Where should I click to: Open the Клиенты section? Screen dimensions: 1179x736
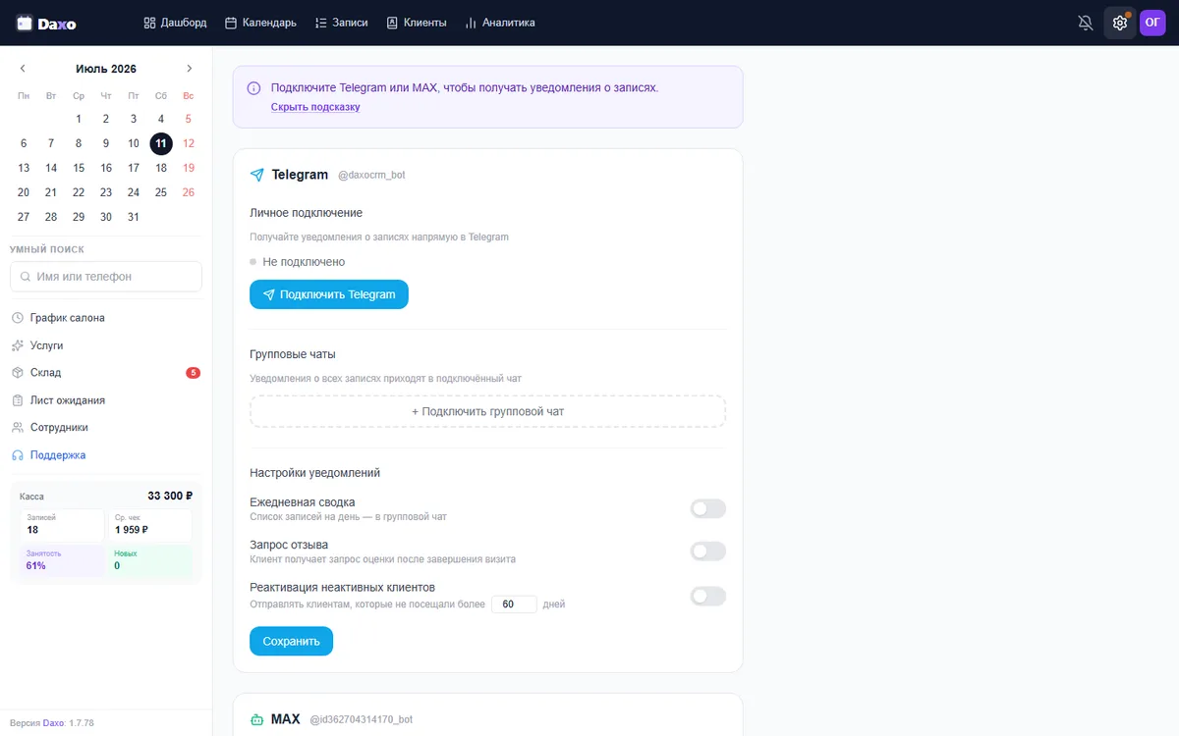tap(416, 23)
